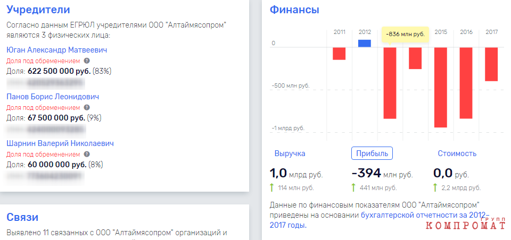
Task: Click the green arrow next to 441 млн руб.
Action: (354, 187)
